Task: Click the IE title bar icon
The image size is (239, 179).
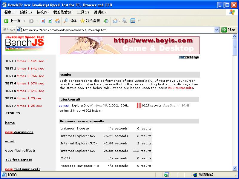Action: (4, 5)
